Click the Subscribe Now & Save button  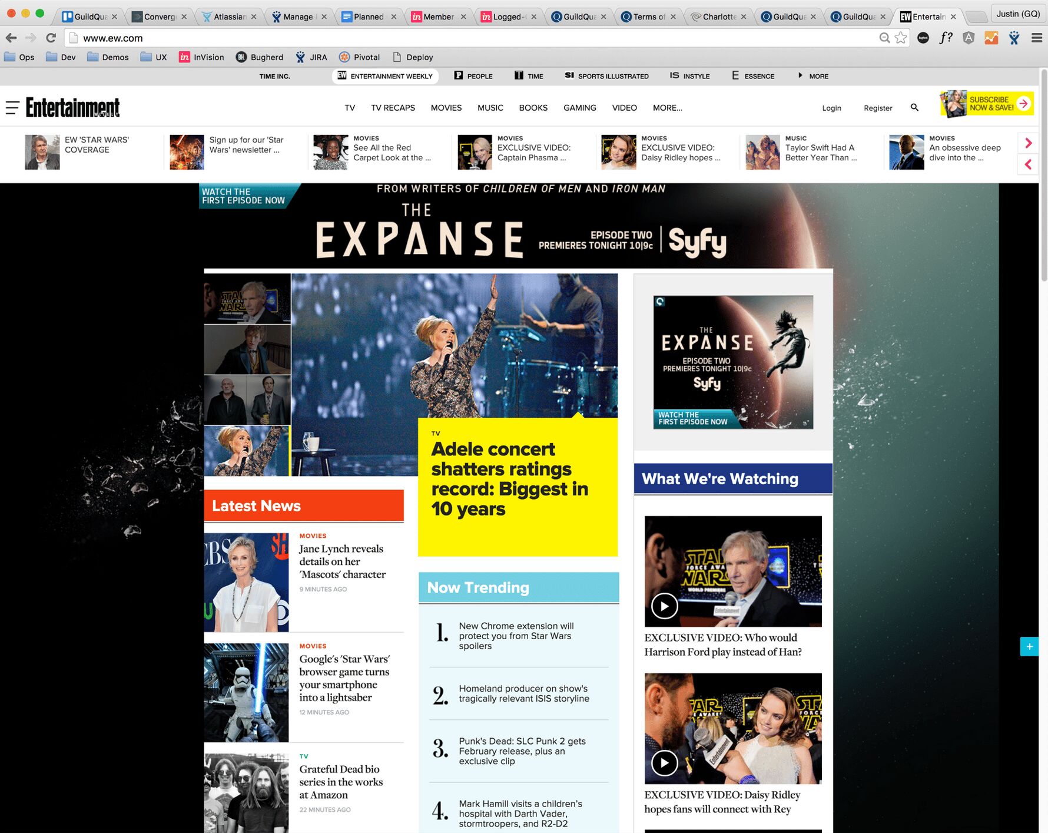(987, 104)
